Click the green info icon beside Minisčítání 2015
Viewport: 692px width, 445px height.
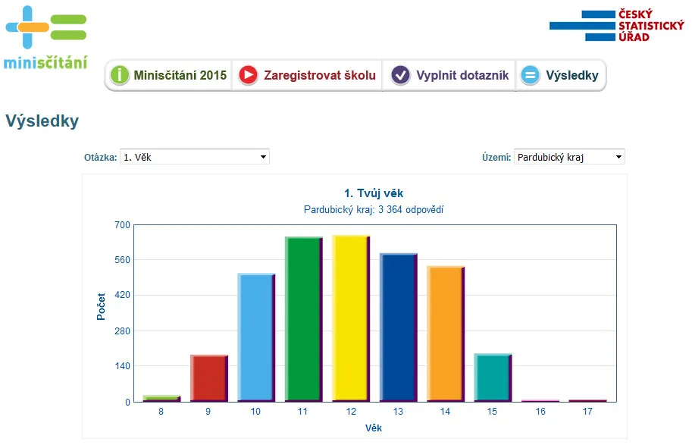tap(120, 75)
